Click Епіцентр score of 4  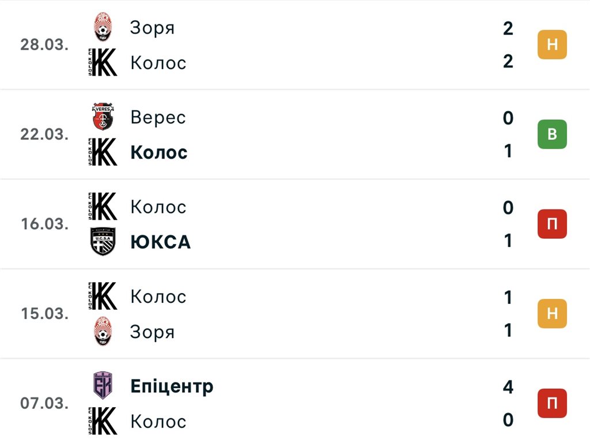pyautogui.click(x=508, y=386)
